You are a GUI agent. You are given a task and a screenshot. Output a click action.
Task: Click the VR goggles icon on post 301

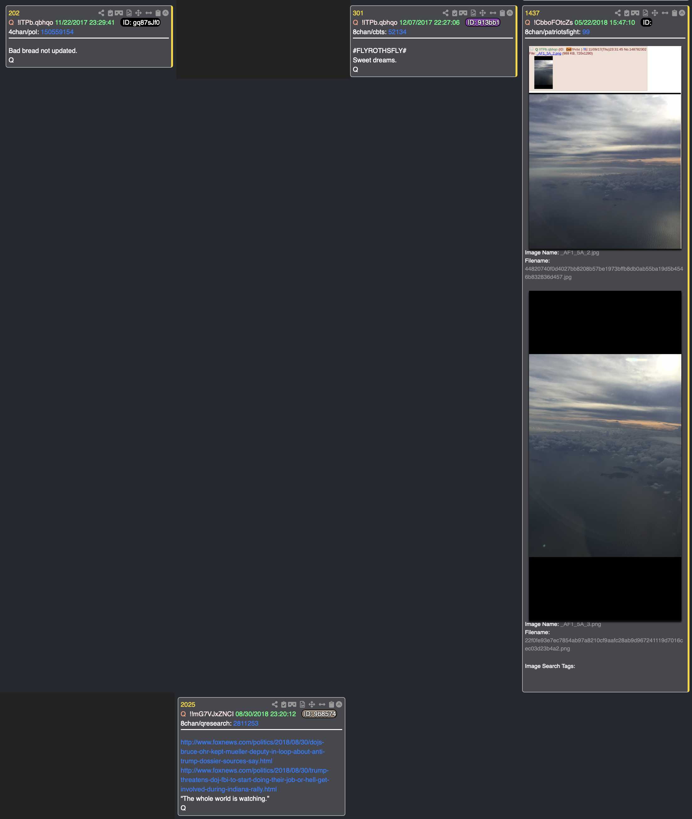[463, 13]
